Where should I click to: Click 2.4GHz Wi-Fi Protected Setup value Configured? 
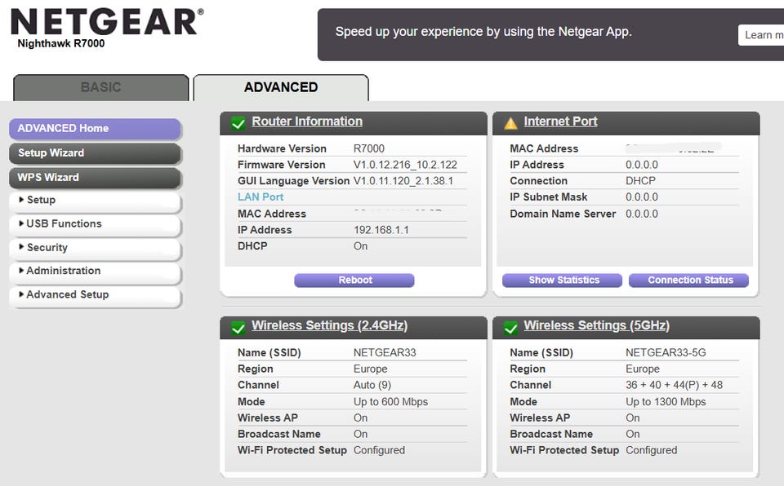click(x=379, y=451)
